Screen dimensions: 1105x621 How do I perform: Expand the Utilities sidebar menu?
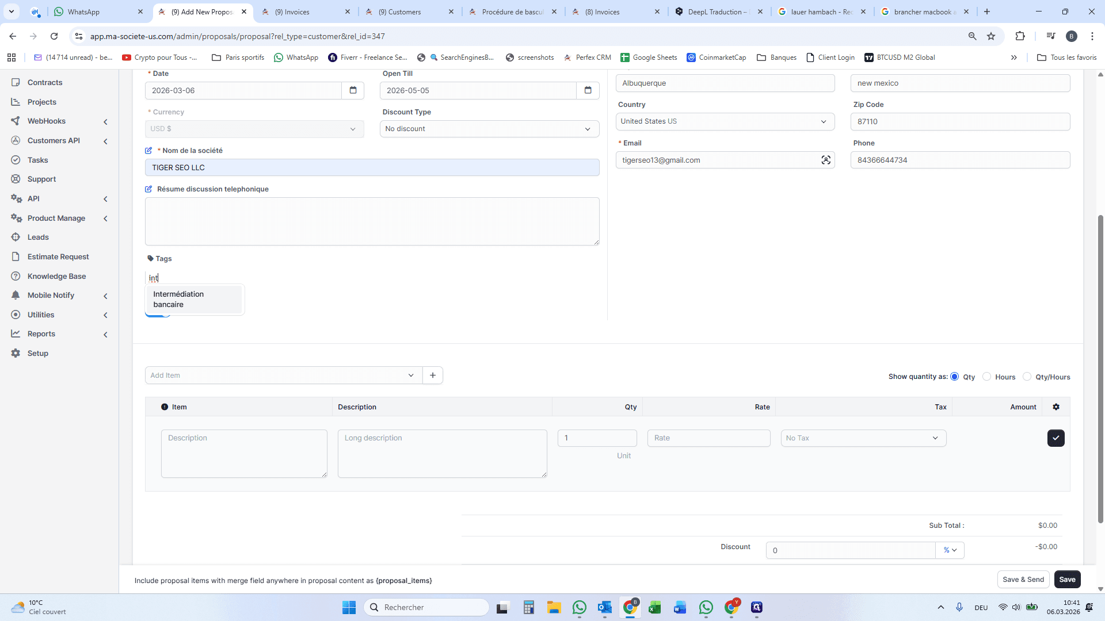coord(105,316)
